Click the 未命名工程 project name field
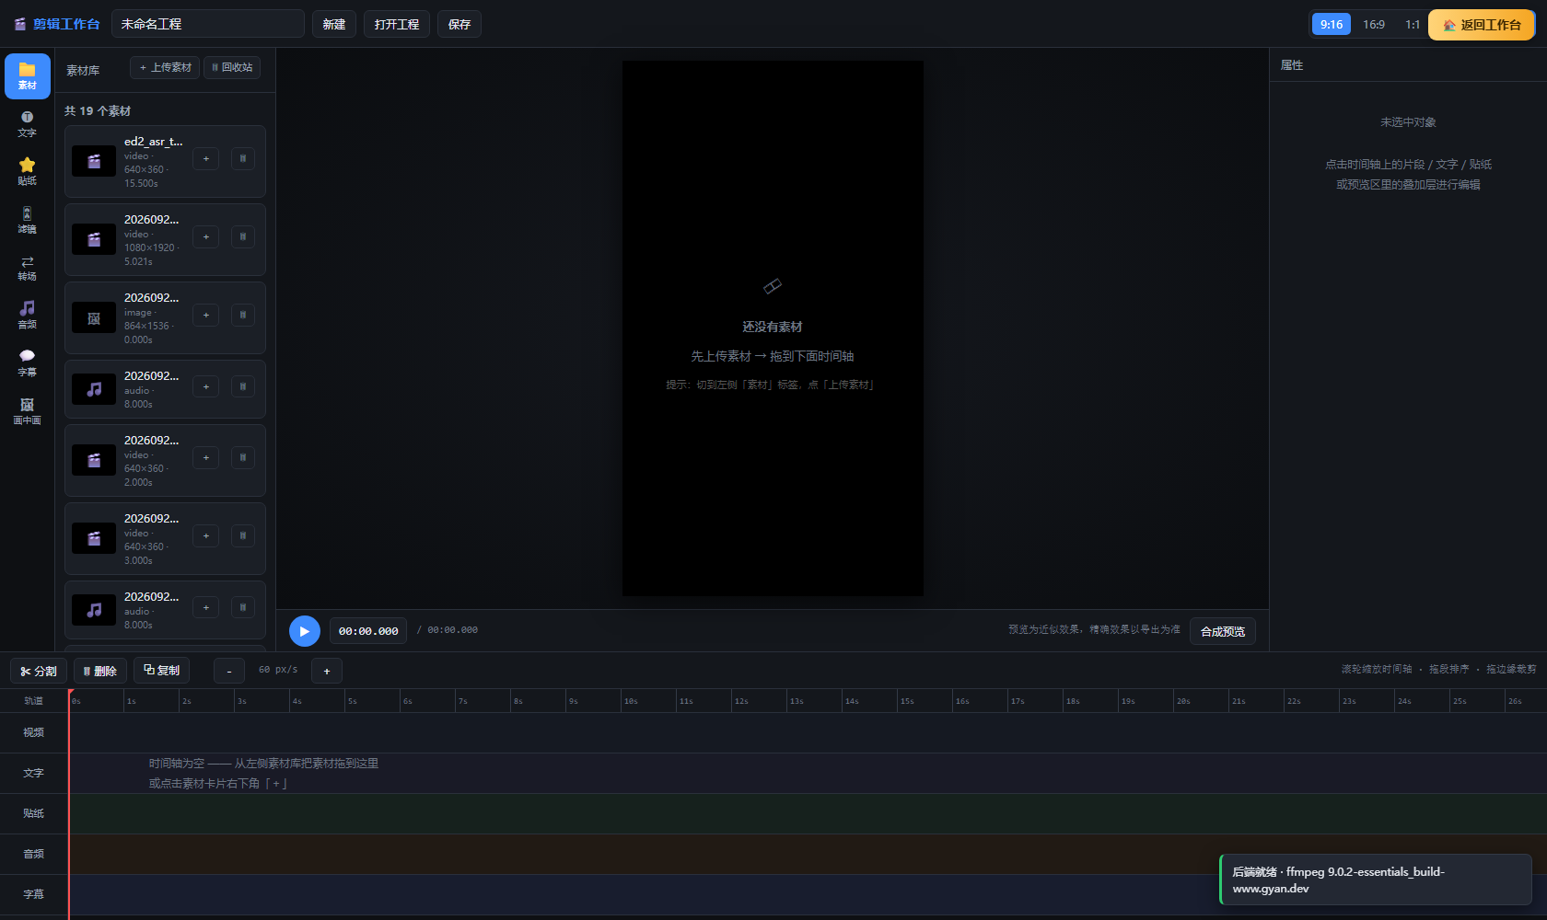 tap(208, 24)
